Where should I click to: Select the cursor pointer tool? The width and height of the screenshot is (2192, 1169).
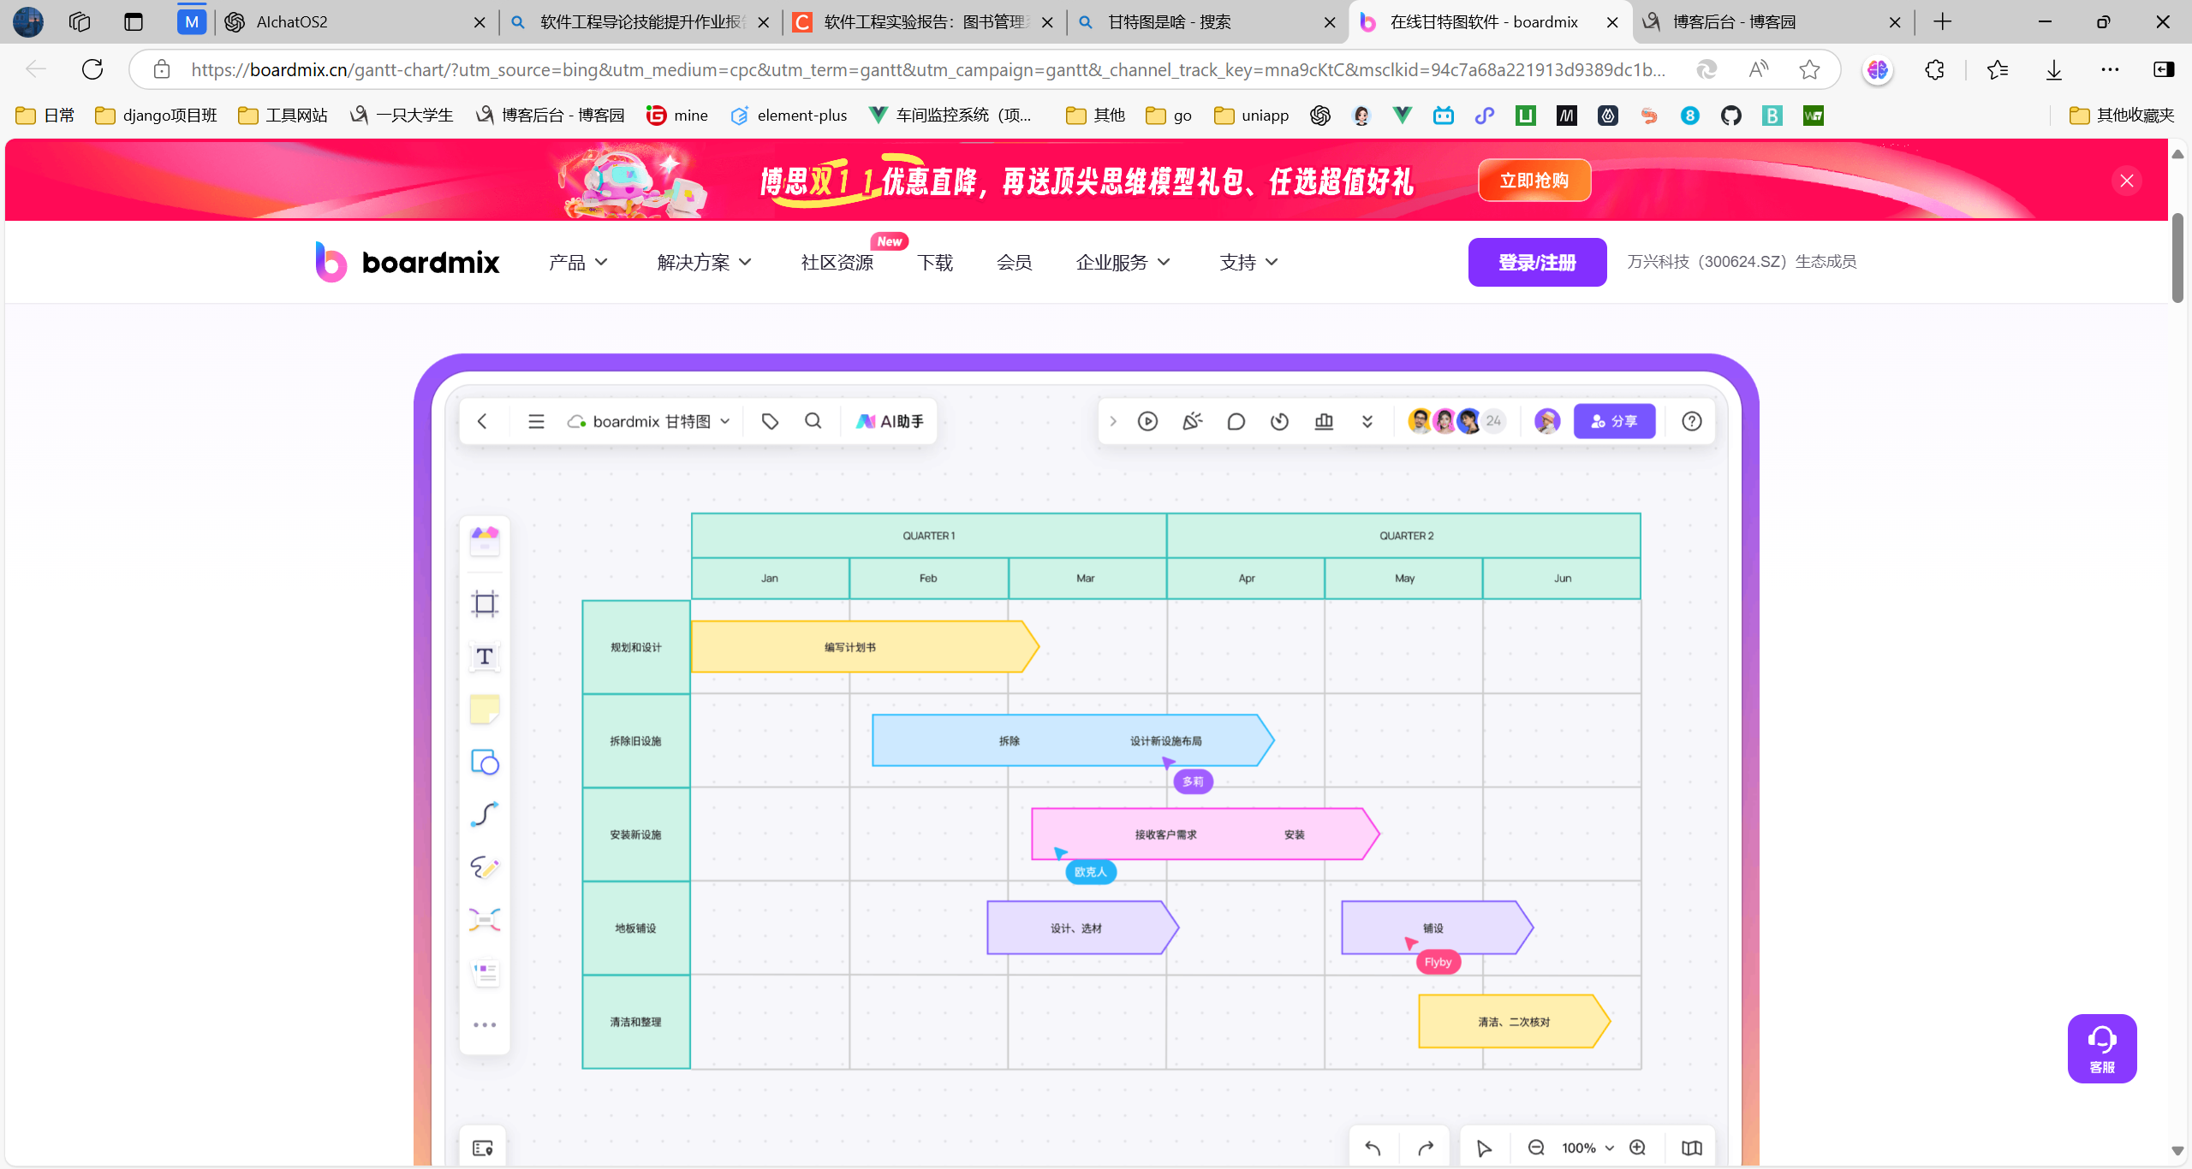tap(1484, 1148)
